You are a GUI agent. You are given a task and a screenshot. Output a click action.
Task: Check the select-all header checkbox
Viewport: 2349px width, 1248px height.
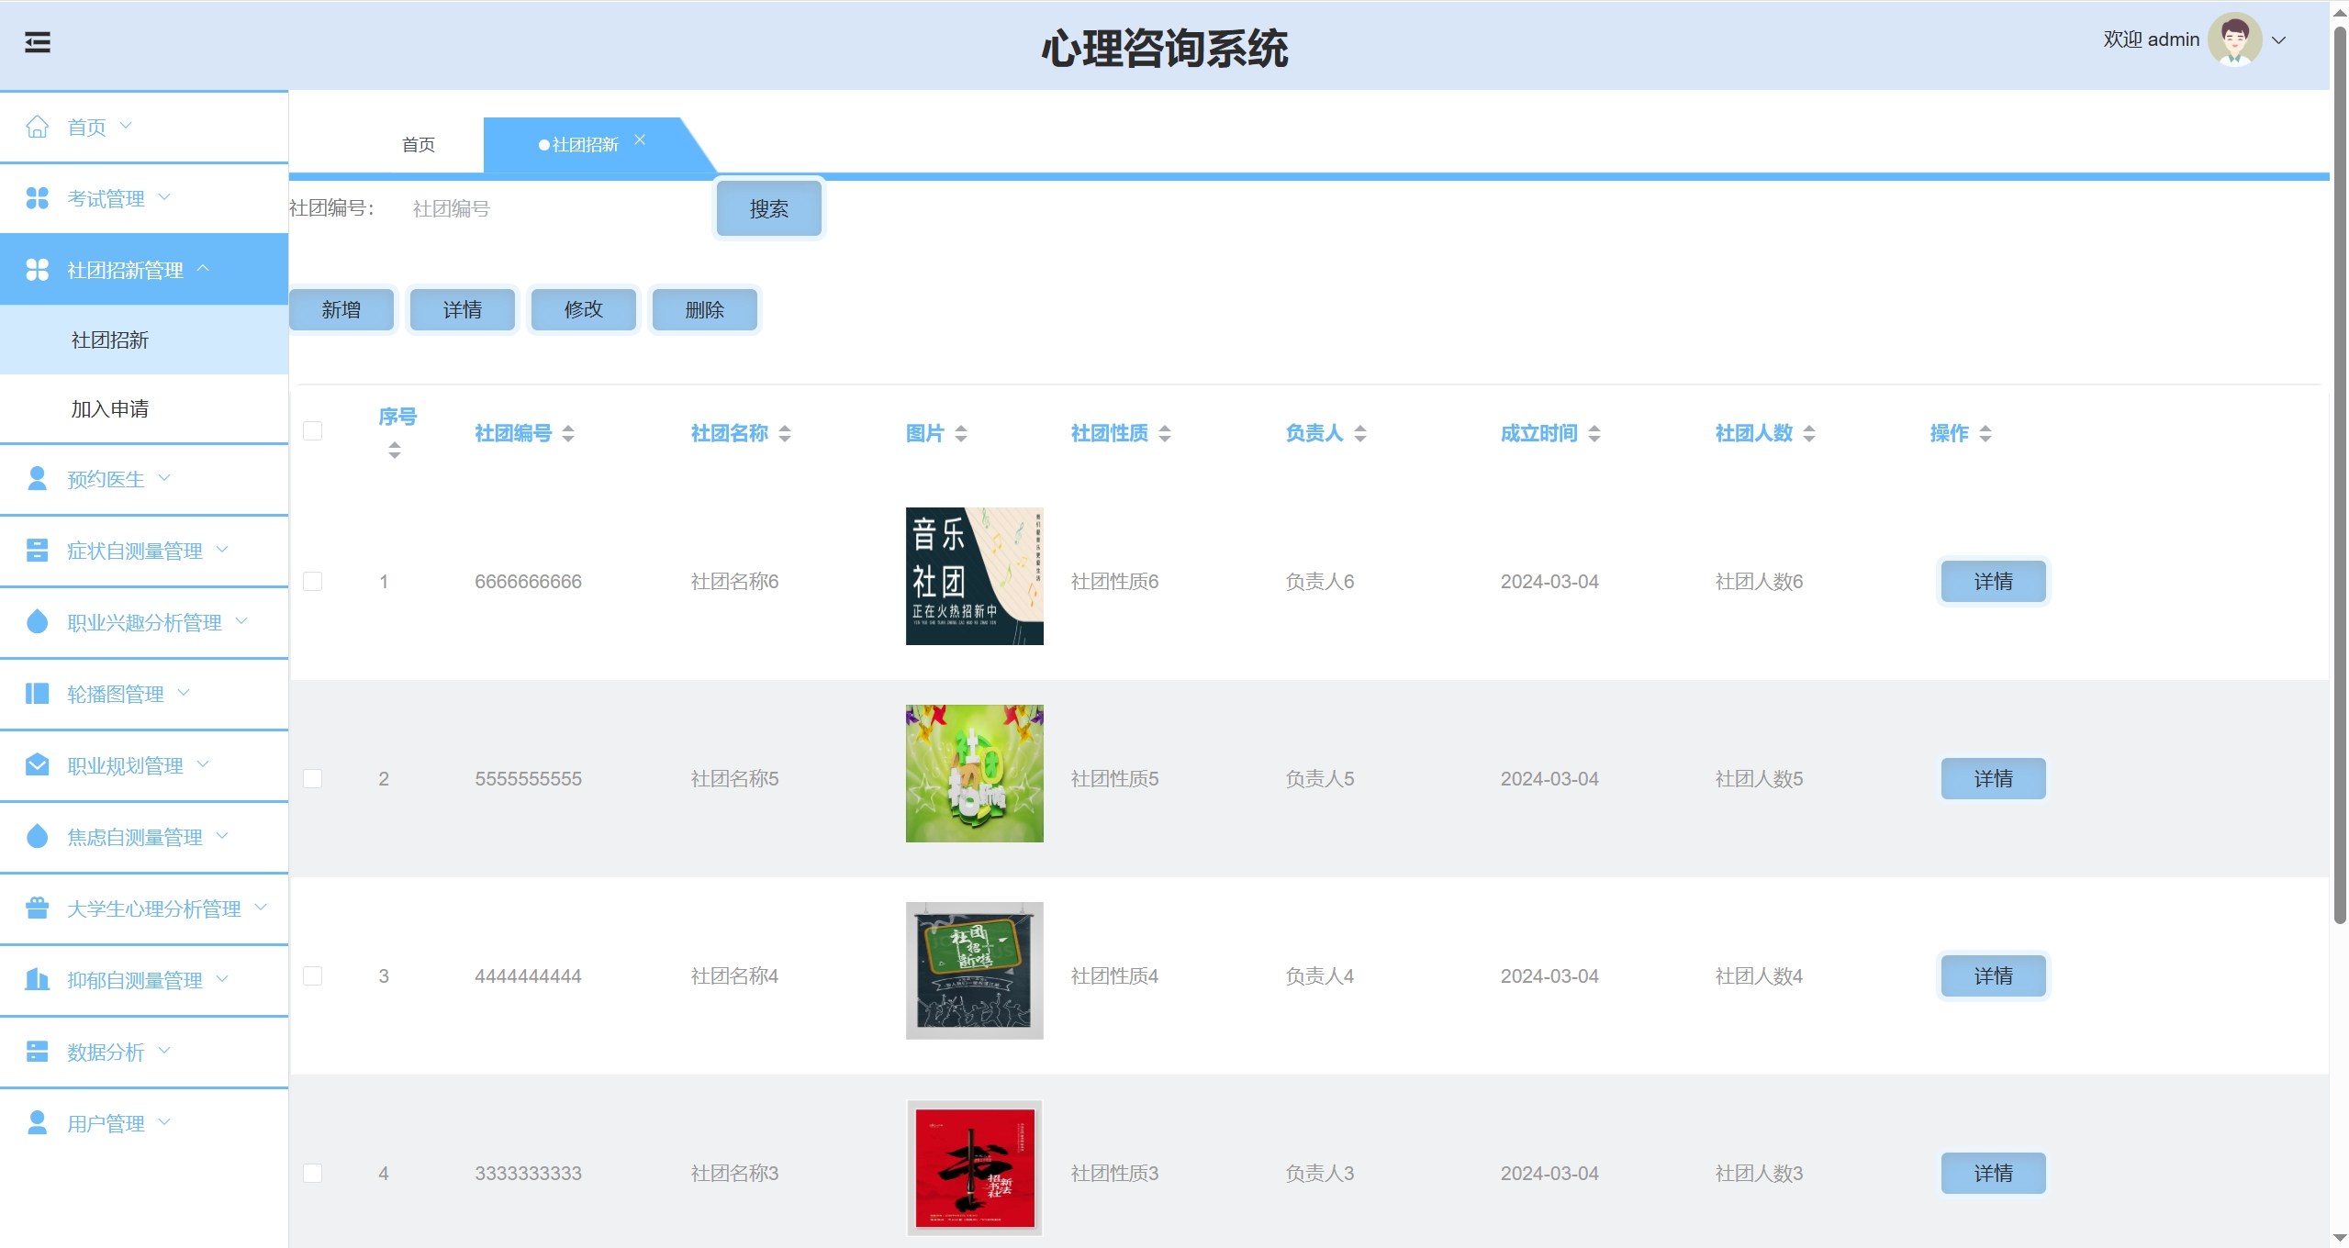click(x=313, y=431)
